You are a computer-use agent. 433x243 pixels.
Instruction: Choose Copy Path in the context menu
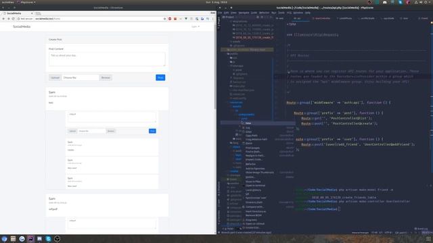tap(268, 136)
